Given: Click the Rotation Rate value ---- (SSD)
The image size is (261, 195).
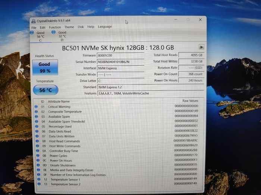Looking at the screenshot, I should coord(191,68).
